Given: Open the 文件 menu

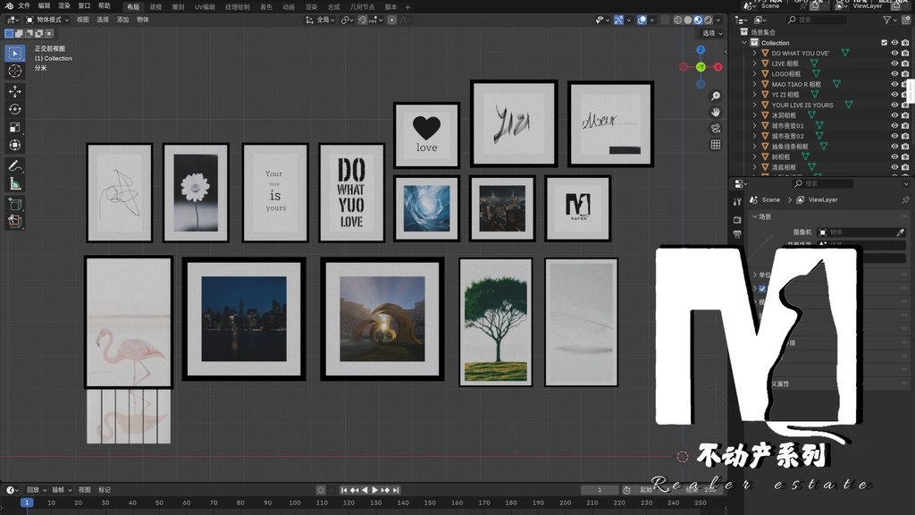Looking at the screenshot, I should [24, 6].
